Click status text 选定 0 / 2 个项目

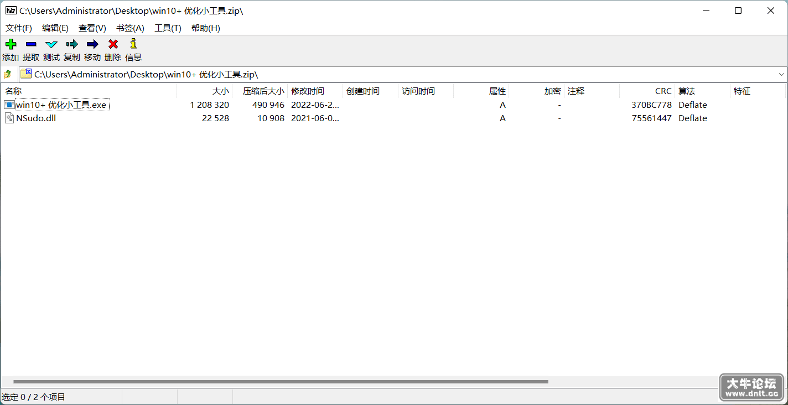34,397
